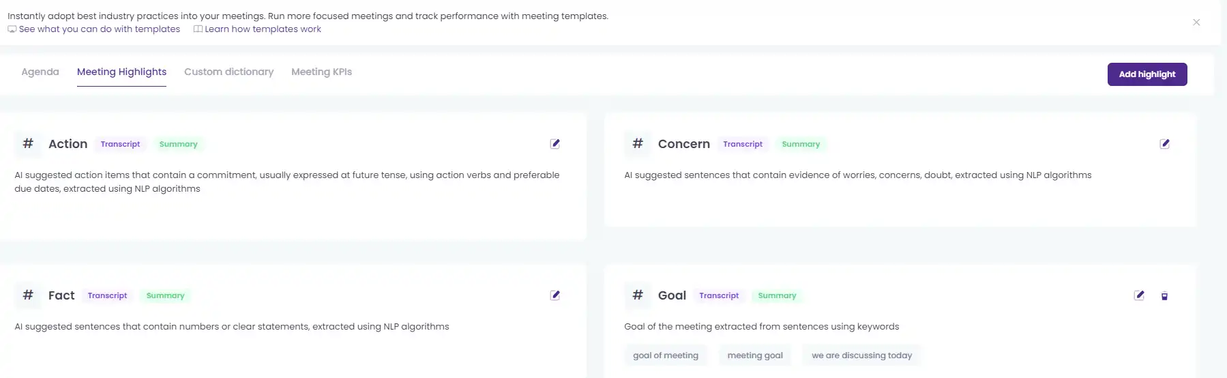The image size is (1227, 378).
Task: Open the Meeting KPIs tab
Action: 321,72
